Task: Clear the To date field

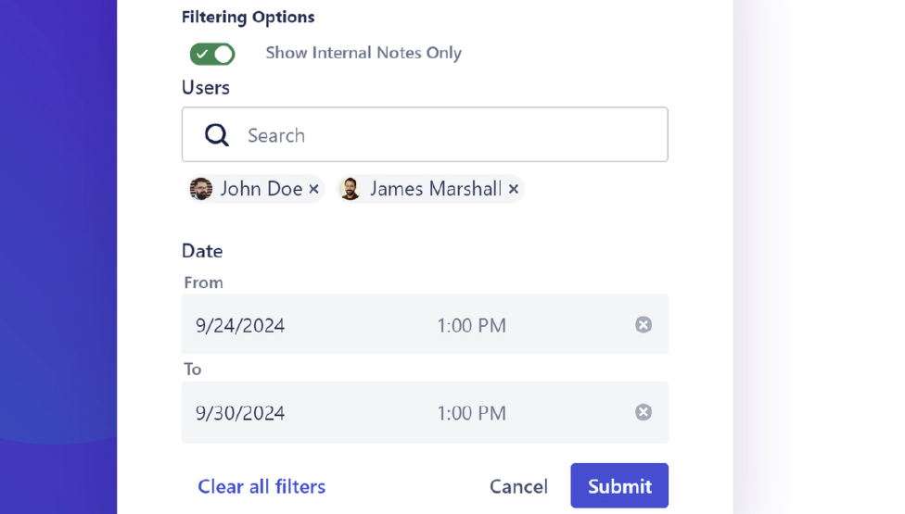Action: click(x=644, y=412)
